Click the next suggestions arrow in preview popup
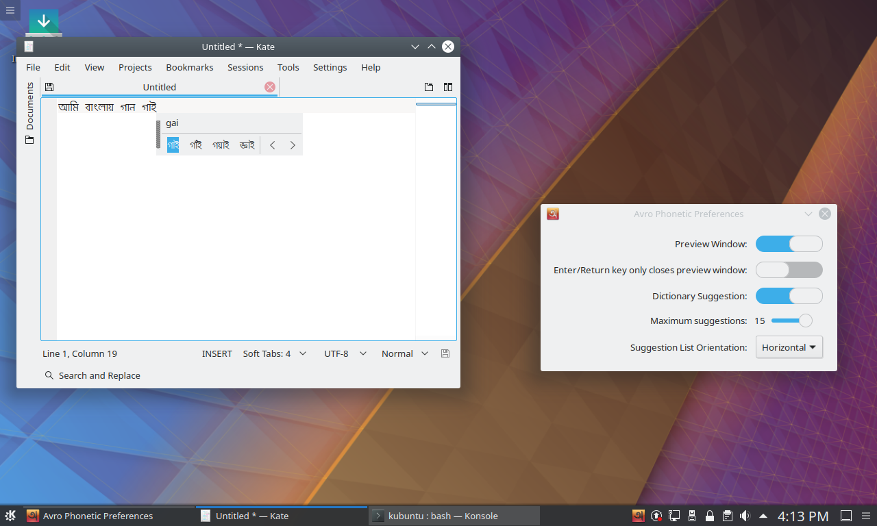877x526 pixels. tap(293, 145)
